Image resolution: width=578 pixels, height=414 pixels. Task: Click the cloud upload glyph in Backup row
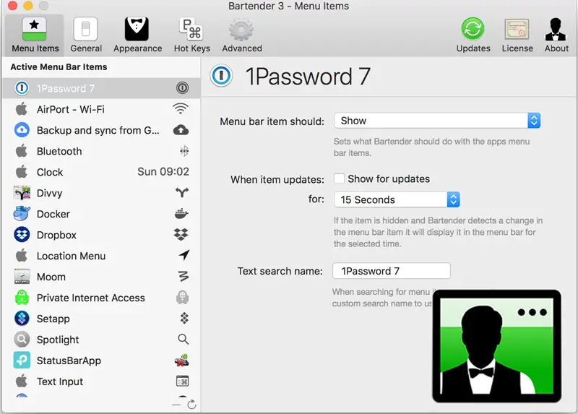point(181,130)
